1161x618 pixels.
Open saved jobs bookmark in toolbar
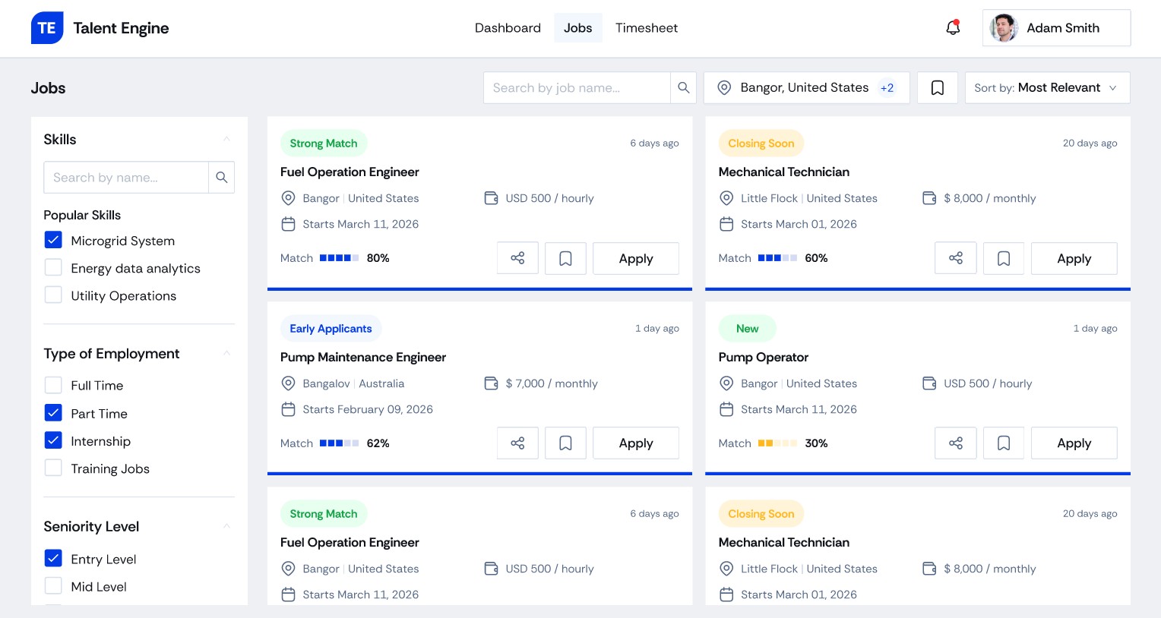point(938,88)
